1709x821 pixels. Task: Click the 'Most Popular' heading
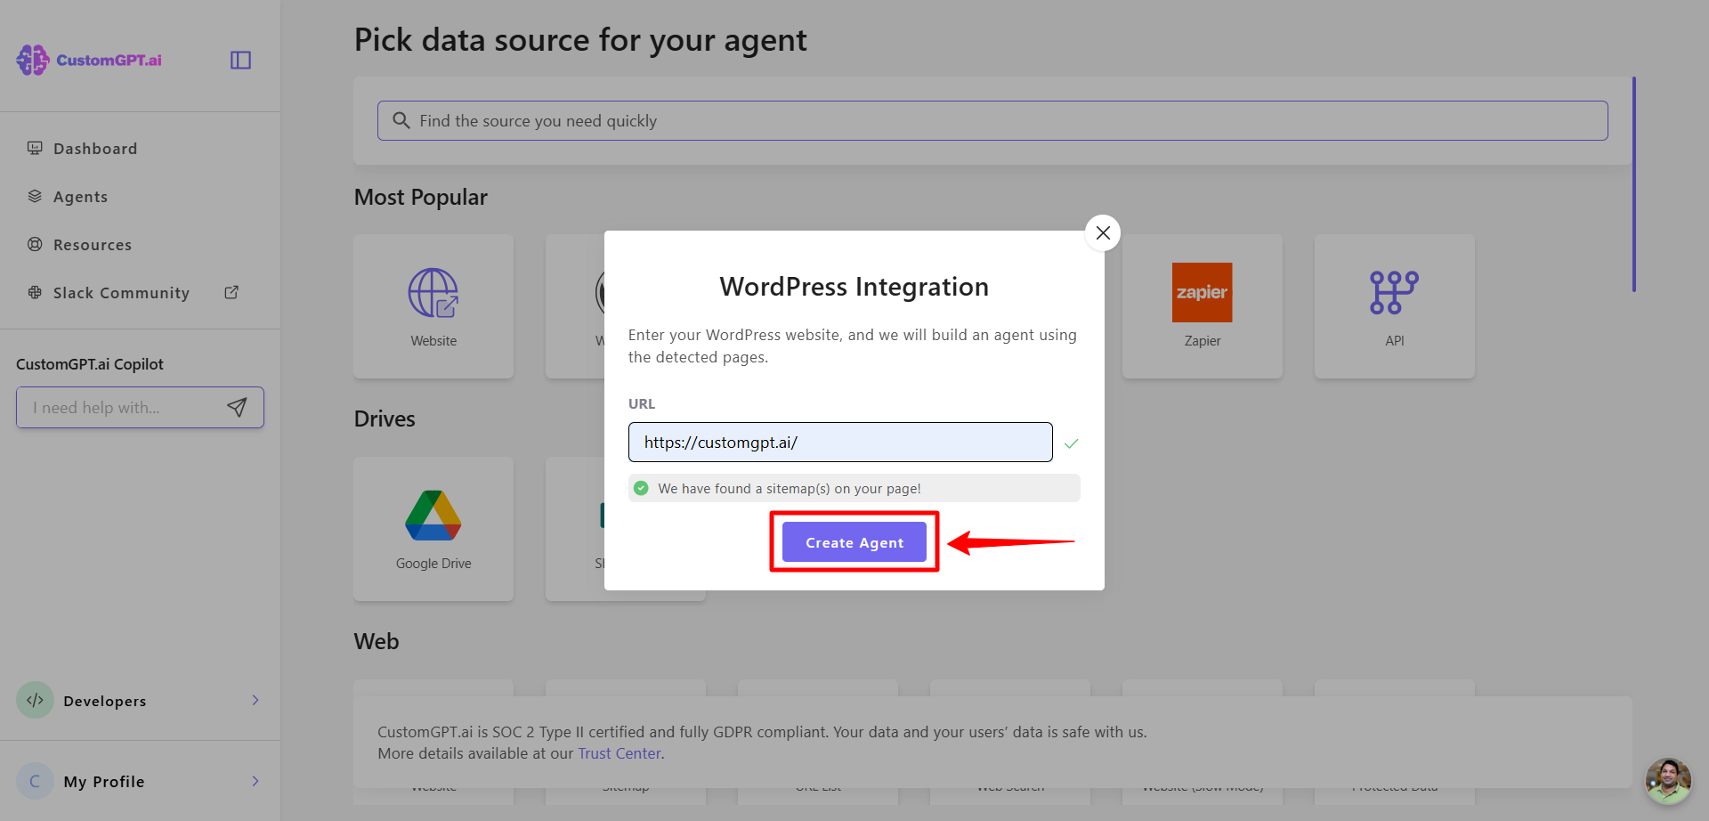coord(421,197)
